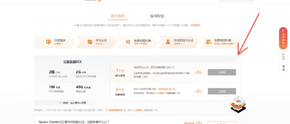Switch to the 首次领用 tab
The height and width of the screenshot is (124, 290).
tap(118, 16)
